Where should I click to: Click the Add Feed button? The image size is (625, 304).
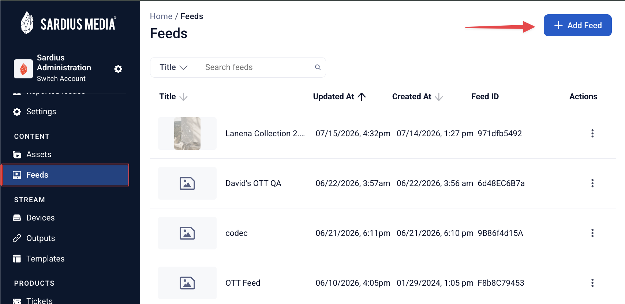pyautogui.click(x=577, y=25)
